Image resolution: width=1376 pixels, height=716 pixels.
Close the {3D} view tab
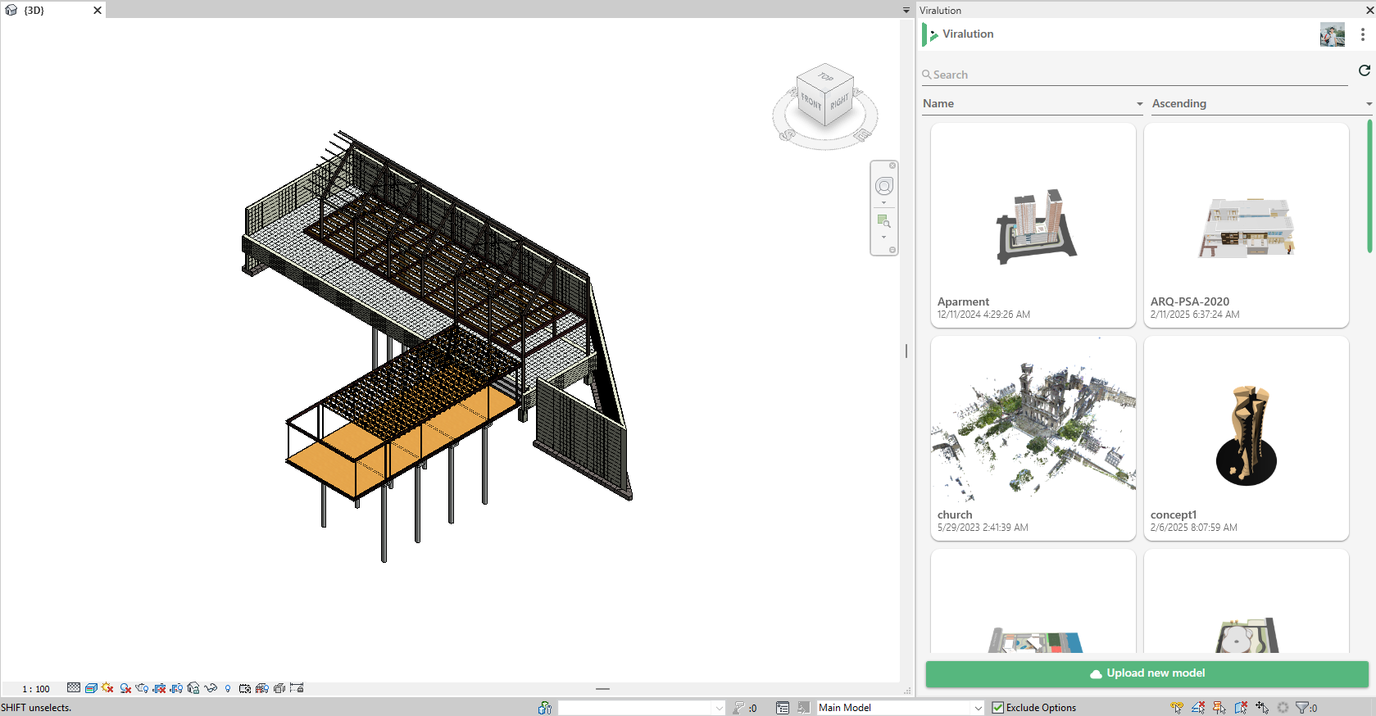point(98,10)
